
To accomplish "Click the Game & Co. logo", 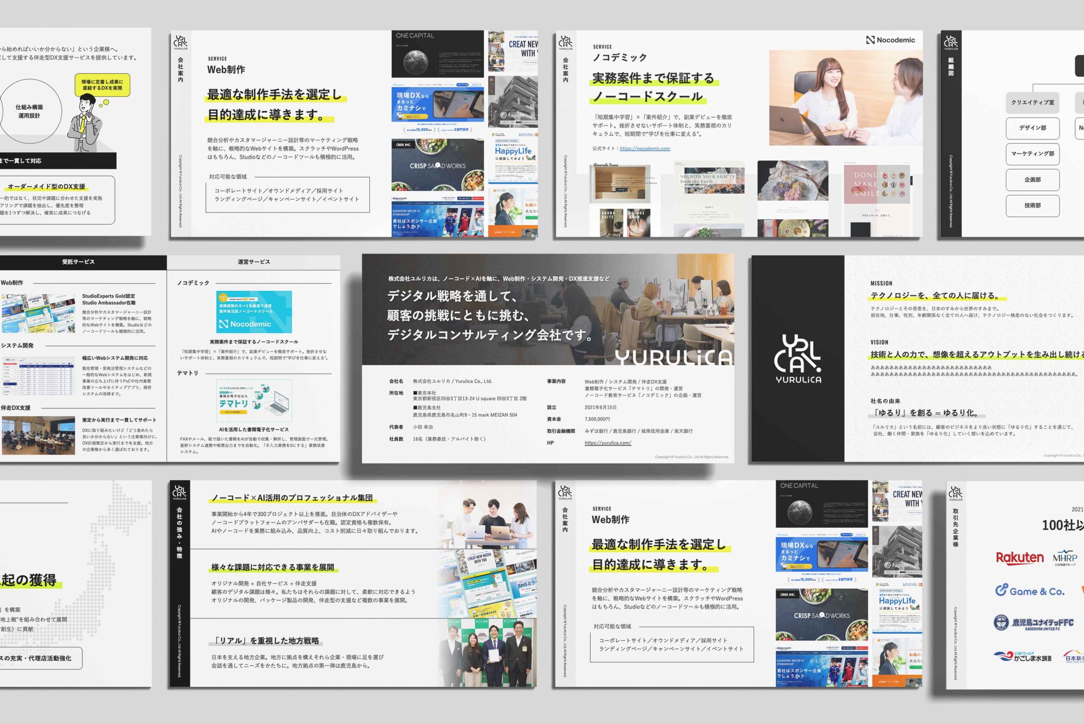I will [1029, 591].
